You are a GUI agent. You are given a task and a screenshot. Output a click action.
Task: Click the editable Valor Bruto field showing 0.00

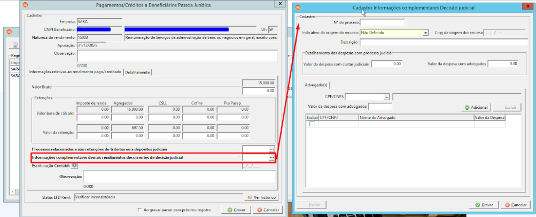click(x=259, y=91)
